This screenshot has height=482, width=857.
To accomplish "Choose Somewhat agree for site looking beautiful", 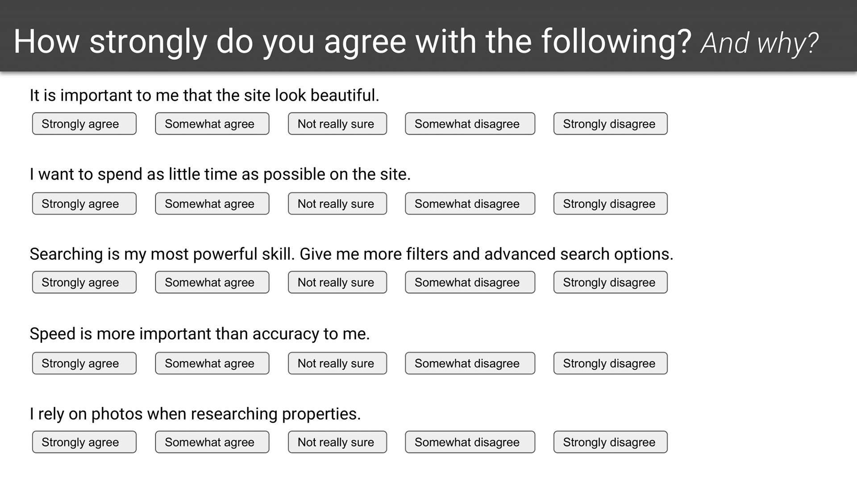I will pyautogui.click(x=212, y=124).
